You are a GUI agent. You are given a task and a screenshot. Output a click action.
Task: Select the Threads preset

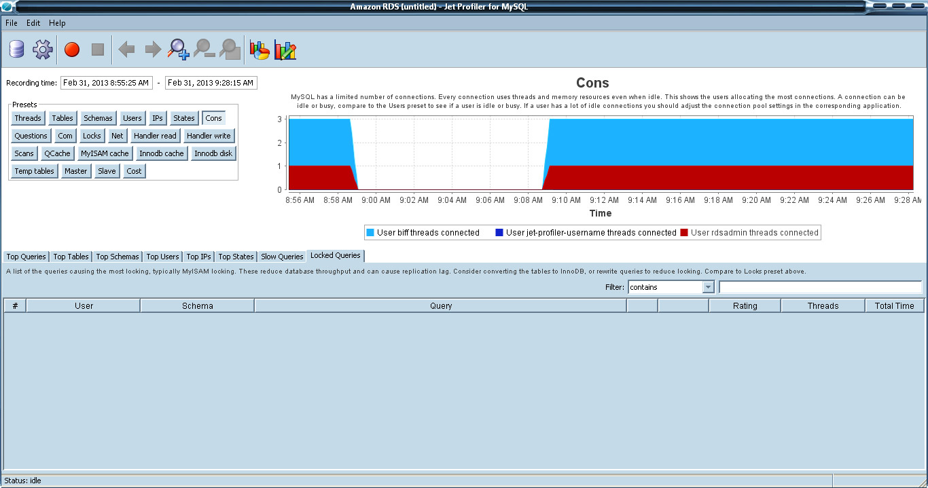pyautogui.click(x=28, y=118)
